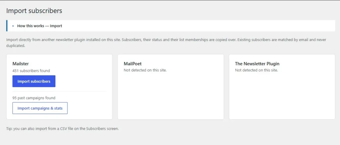340x145 pixels.
Task: Click the import description paragraph
Action: click(166, 43)
